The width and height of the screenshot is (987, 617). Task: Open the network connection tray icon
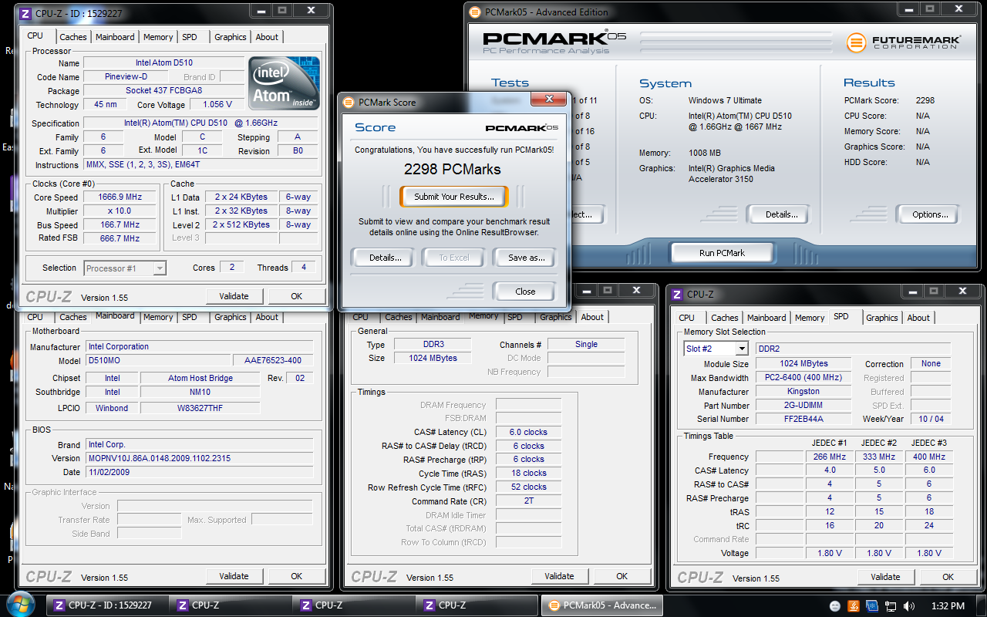click(x=891, y=606)
